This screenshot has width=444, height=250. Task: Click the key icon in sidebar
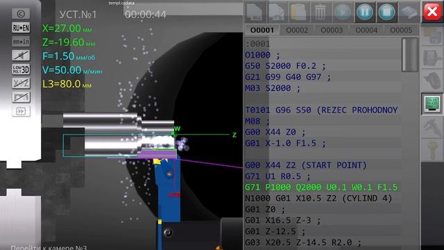coord(432,149)
